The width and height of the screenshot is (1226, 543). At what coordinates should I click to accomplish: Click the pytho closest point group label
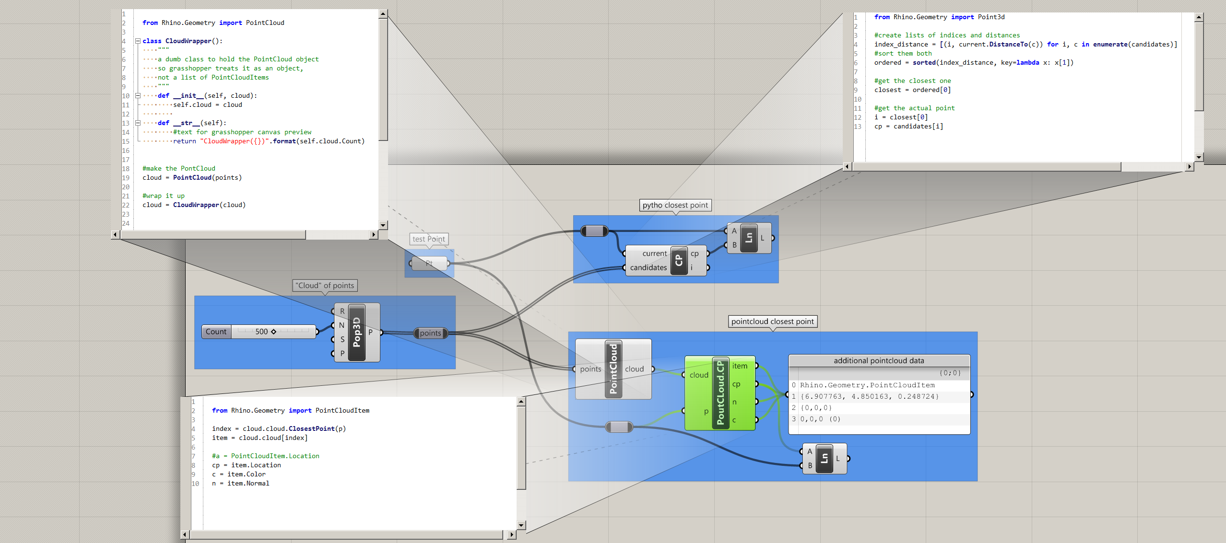point(675,205)
